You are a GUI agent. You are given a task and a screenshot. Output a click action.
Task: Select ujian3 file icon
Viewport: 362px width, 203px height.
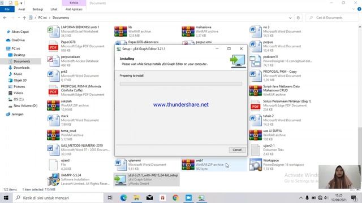[53, 165]
